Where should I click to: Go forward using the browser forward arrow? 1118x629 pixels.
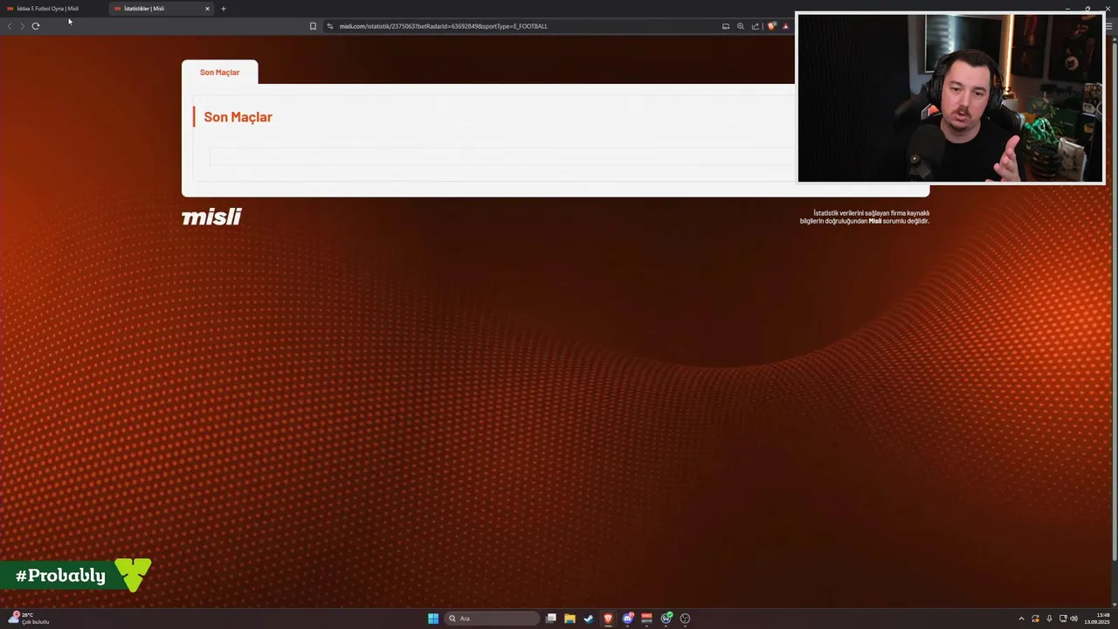pyautogui.click(x=22, y=26)
